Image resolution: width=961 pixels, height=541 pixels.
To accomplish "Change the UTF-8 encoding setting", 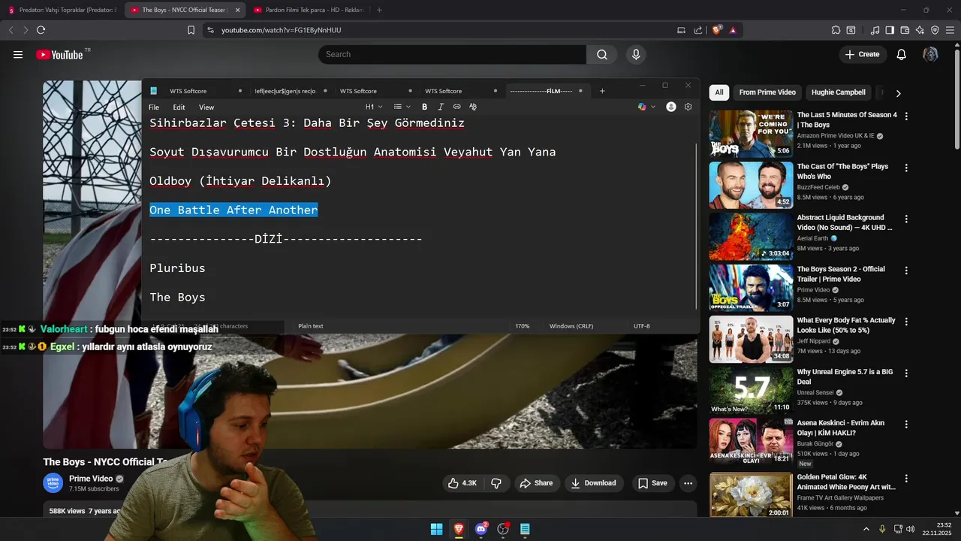I will [x=642, y=326].
